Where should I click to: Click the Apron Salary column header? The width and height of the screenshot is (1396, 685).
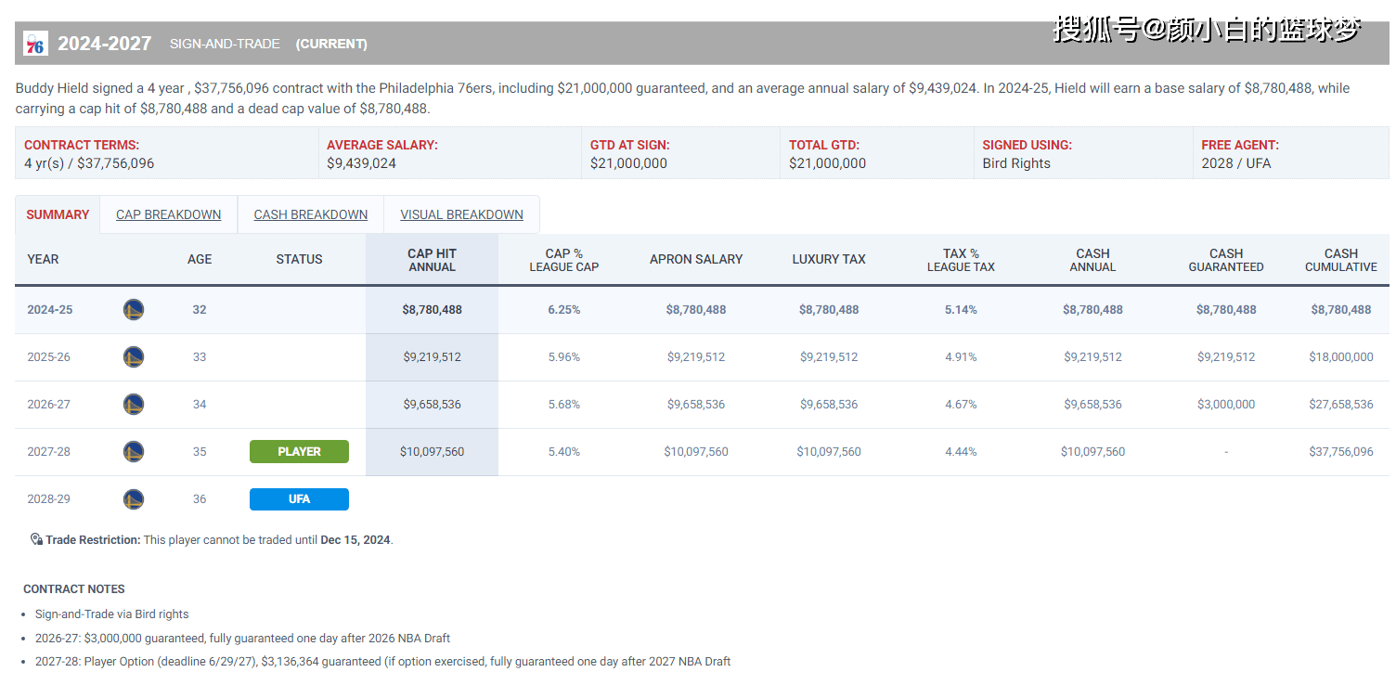pos(696,260)
